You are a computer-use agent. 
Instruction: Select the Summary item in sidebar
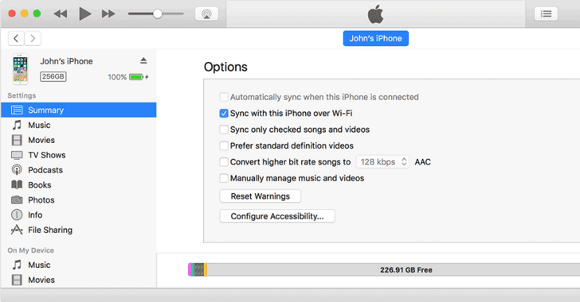click(x=78, y=110)
